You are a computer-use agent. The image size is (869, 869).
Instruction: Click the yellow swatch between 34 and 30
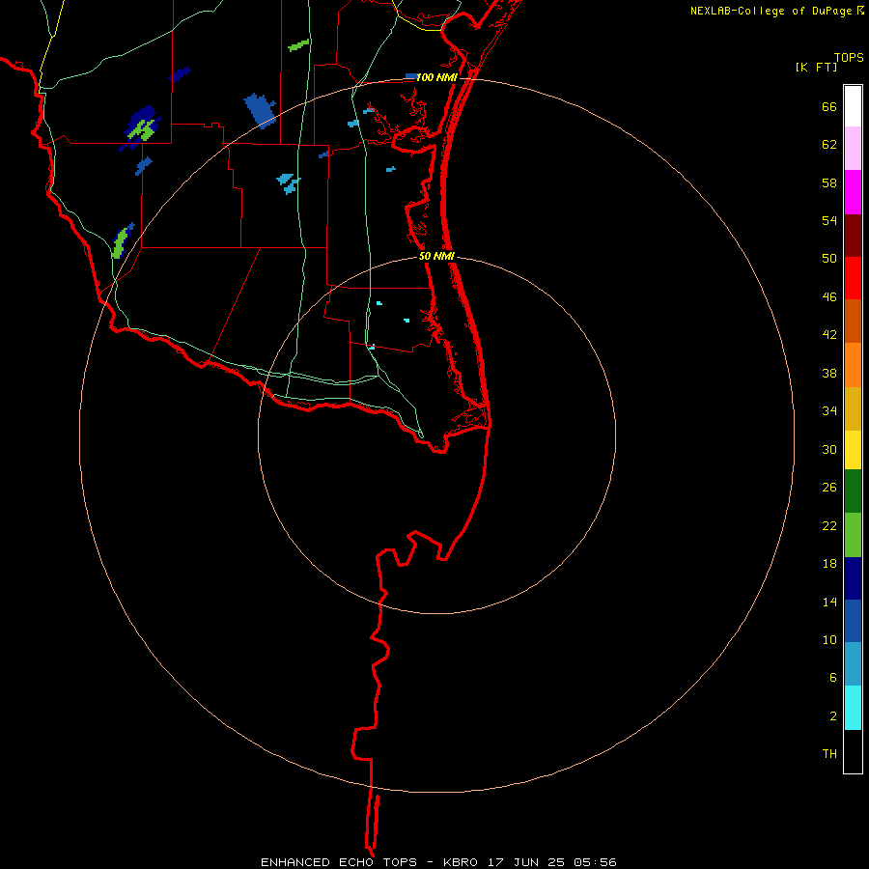click(853, 450)
